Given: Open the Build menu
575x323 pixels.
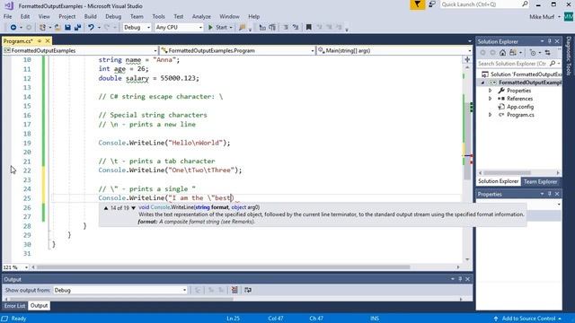Looking at the screenshot, I should 90,16.
